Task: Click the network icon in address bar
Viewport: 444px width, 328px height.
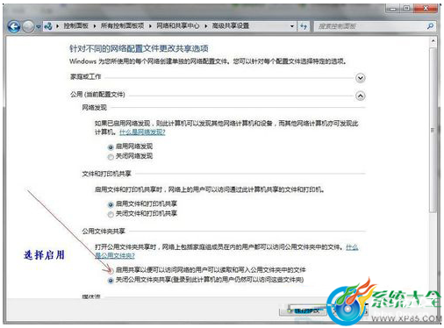Action: point(48,26)
